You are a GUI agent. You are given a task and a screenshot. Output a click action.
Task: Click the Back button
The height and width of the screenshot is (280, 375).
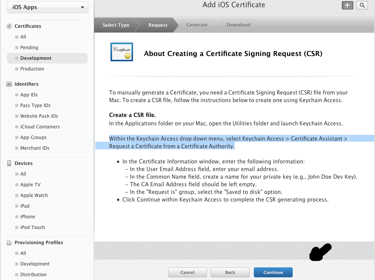pos(230,272)
